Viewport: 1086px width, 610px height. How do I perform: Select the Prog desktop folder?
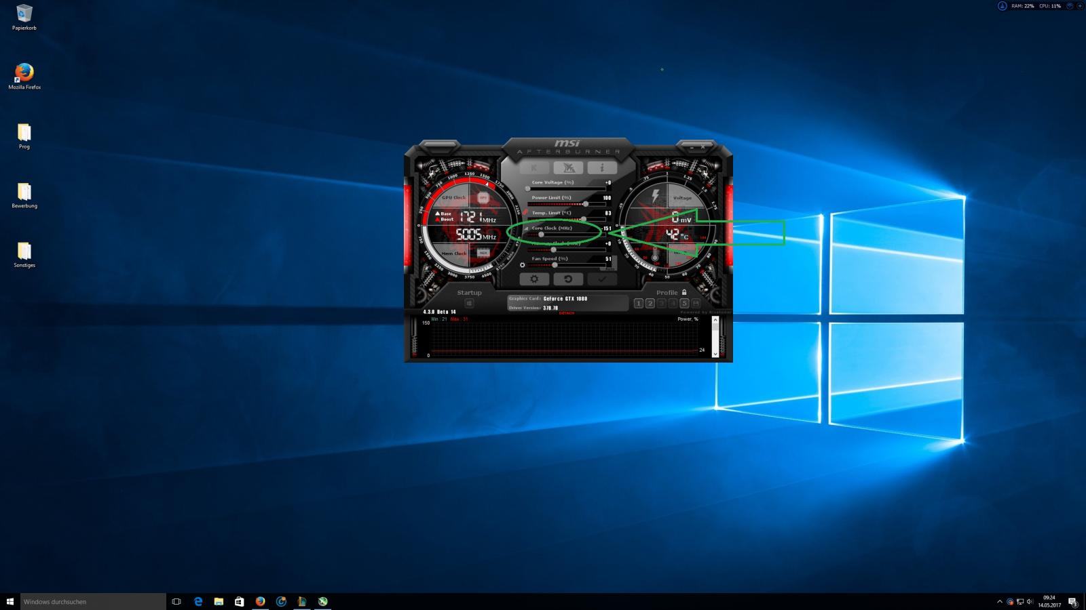tap(24, 136)
